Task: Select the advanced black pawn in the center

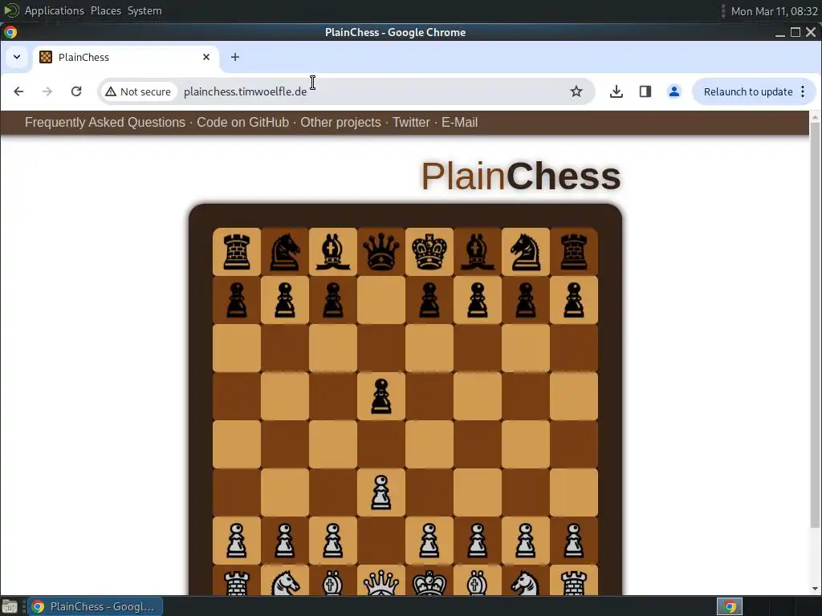Action: (x=381, y=396)
